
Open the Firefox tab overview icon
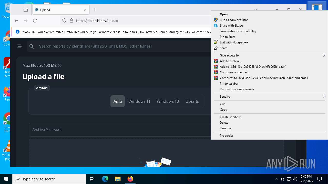pyautogui.click(x=26, y=10)
